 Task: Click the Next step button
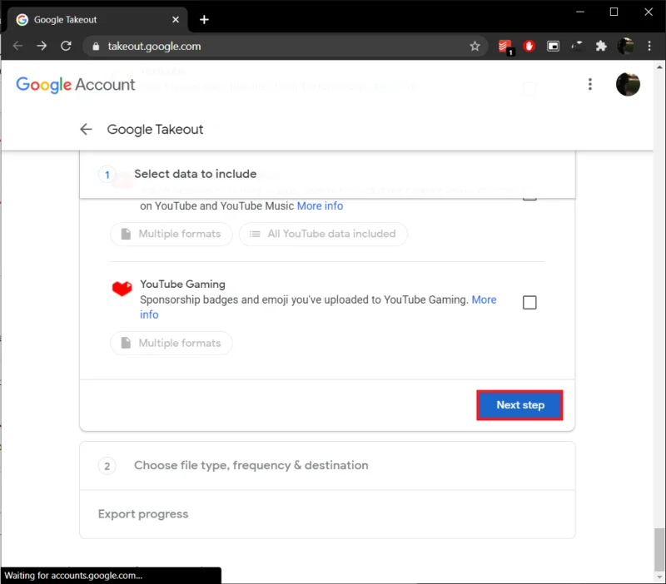pos(519,405)
